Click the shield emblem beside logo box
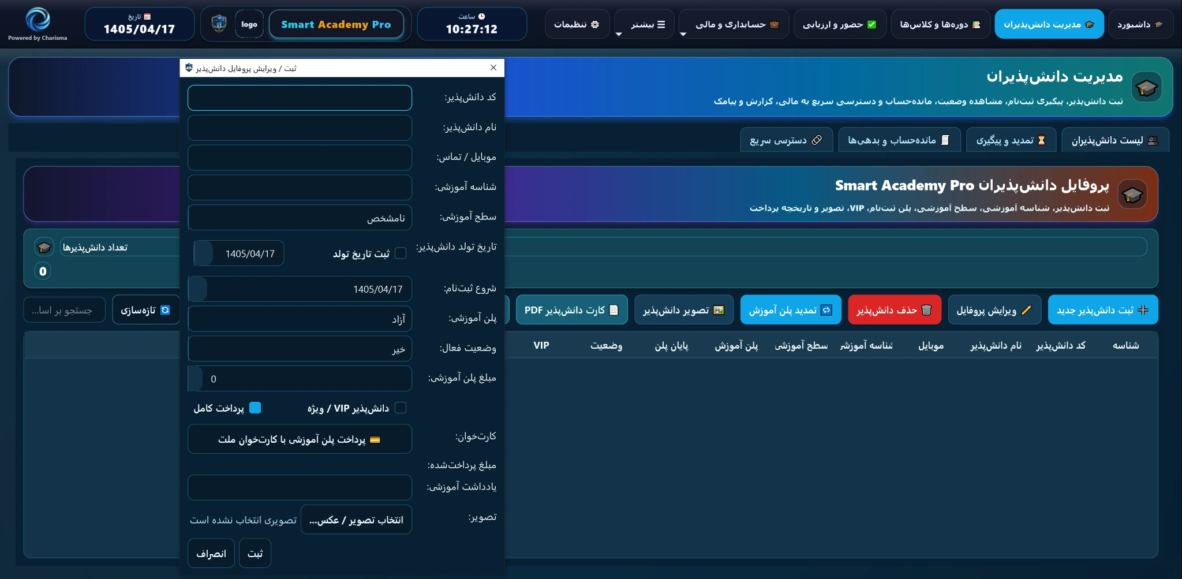The height and width of the screenshot is (579, 1182). click(219, 24)
